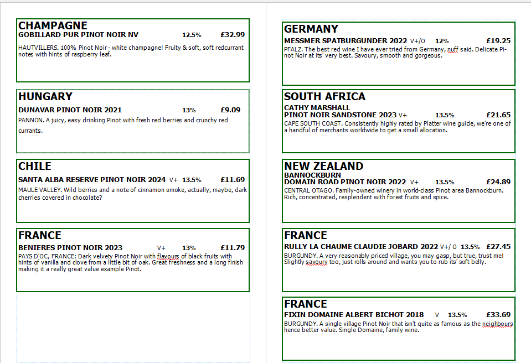Select the GOBILLARD PUR PINOT NOIR NV title
Screen dimensions: 531x363
click(x=78, y=34)
